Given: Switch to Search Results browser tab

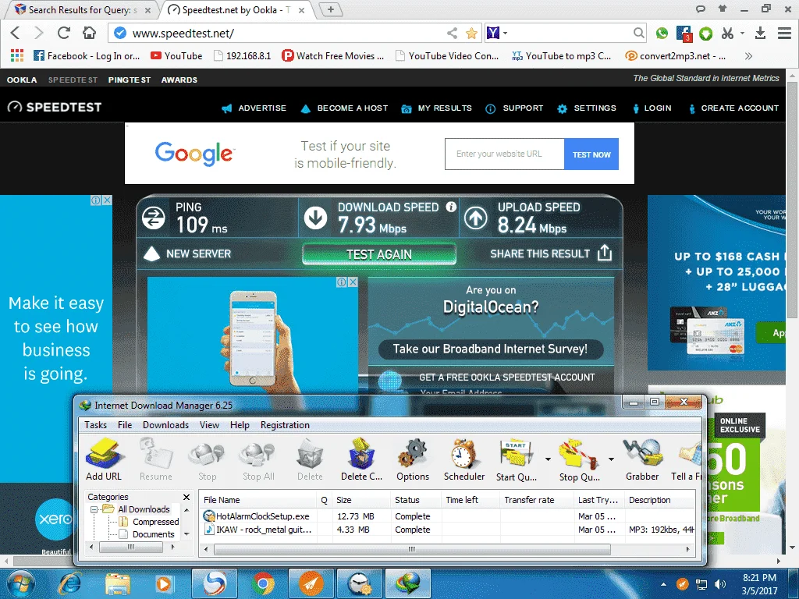Looking at the screenshot, I should coord(83,9).
